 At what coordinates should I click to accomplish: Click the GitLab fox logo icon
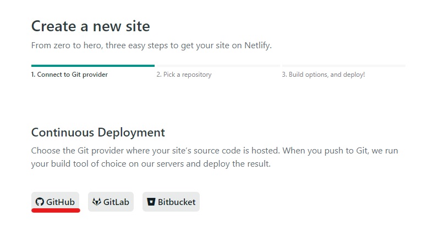[x=97, y=202]
